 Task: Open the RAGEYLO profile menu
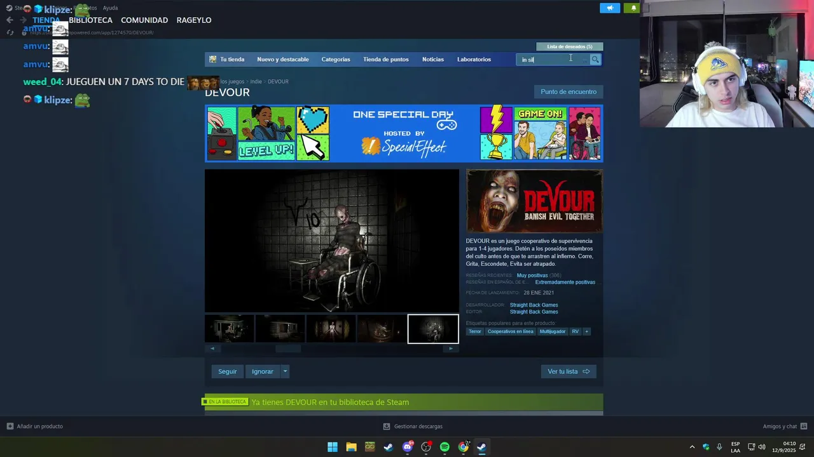[194, 20]
